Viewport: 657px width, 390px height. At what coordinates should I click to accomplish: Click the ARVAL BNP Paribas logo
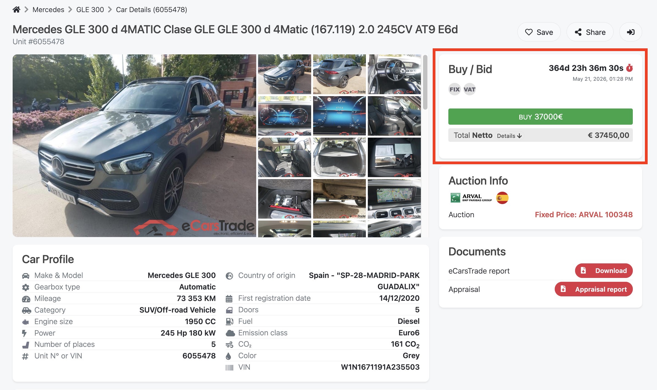(x=471, y=198)
